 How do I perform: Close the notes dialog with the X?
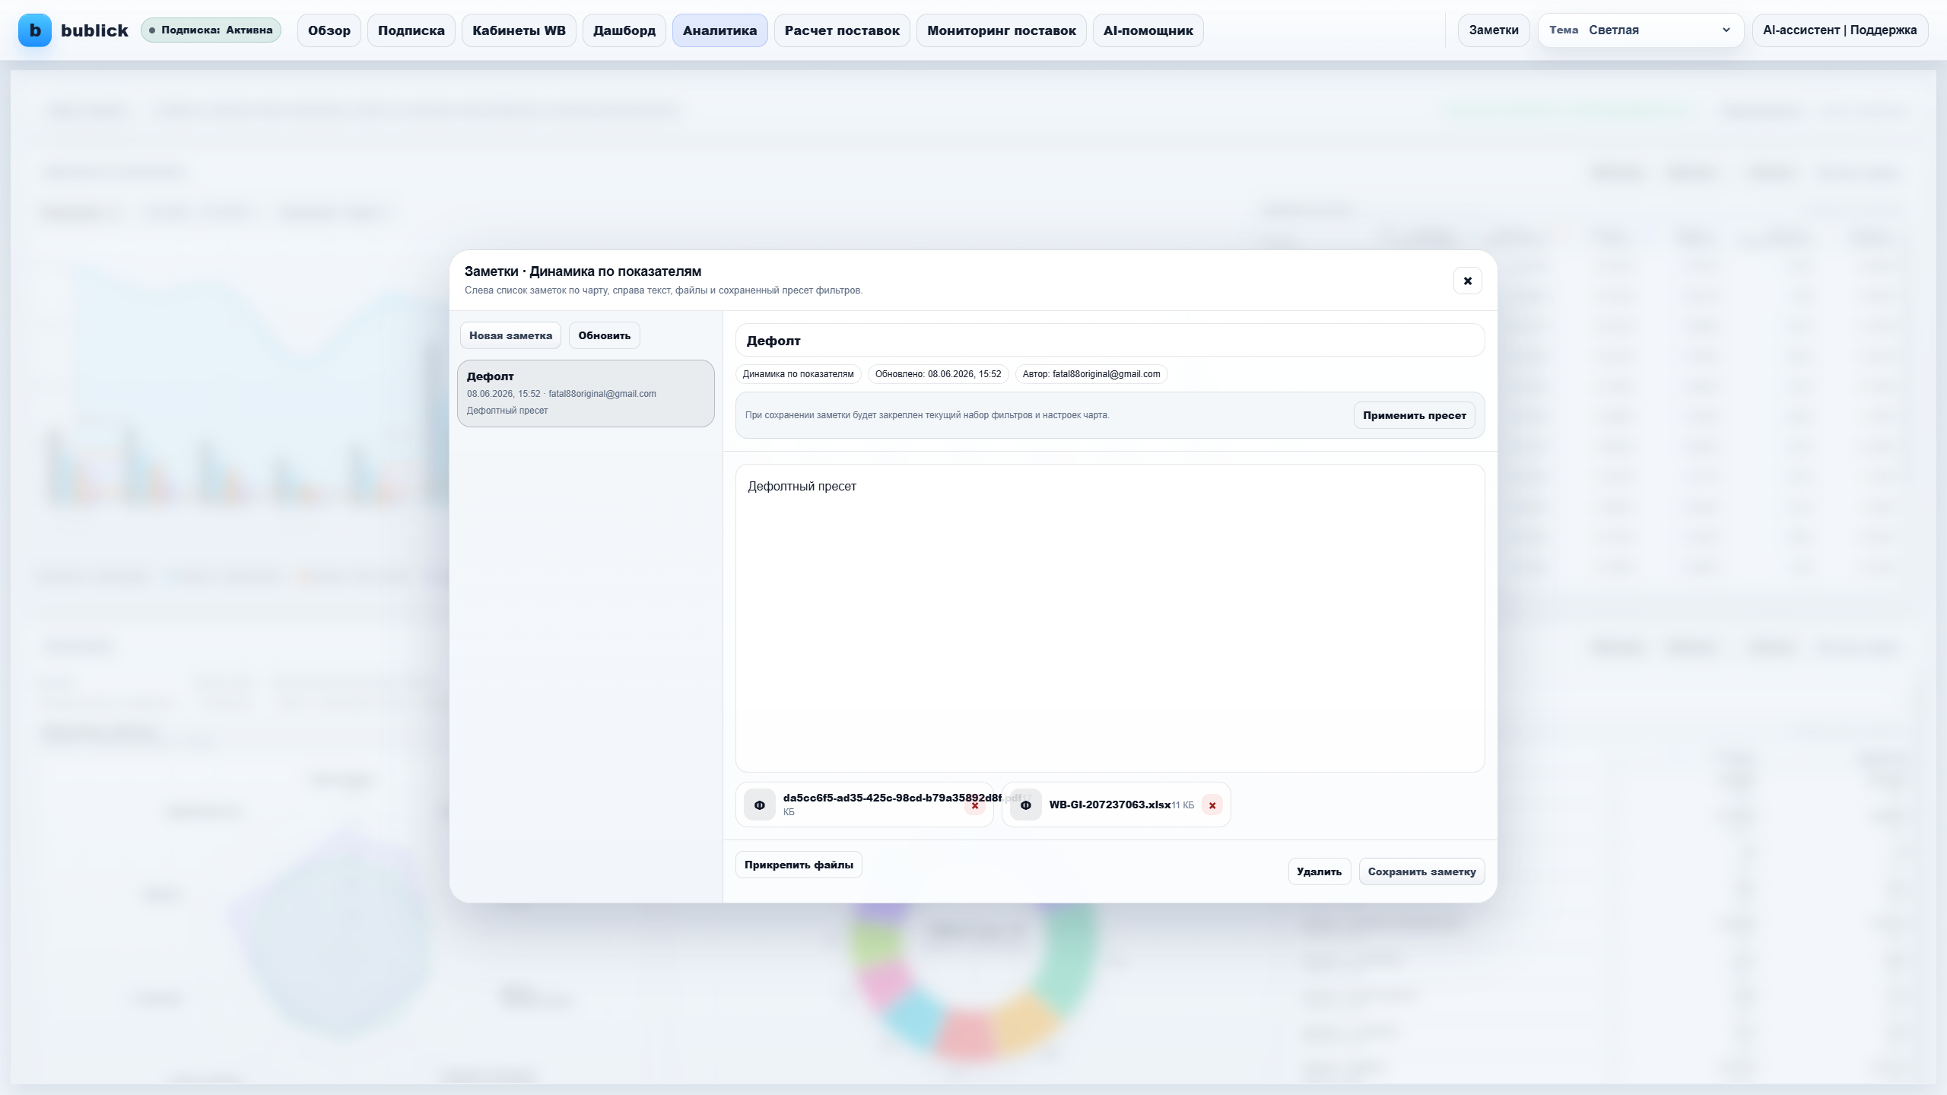point(1467,281)
